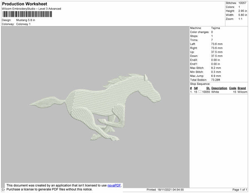The image size is (249, 193).
Task: Select the zoom value 1:1
Action: 240,19
